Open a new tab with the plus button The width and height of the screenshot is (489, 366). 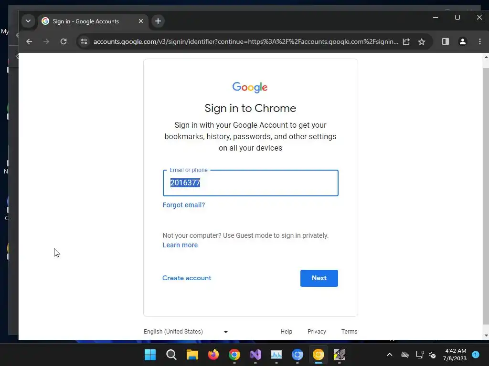pyautogui.click(x=158, y=21)
